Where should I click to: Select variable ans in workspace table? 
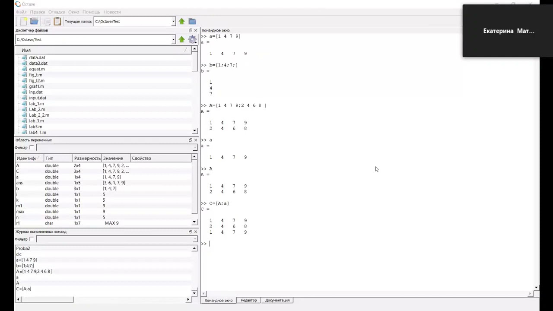tap(103, 183)
